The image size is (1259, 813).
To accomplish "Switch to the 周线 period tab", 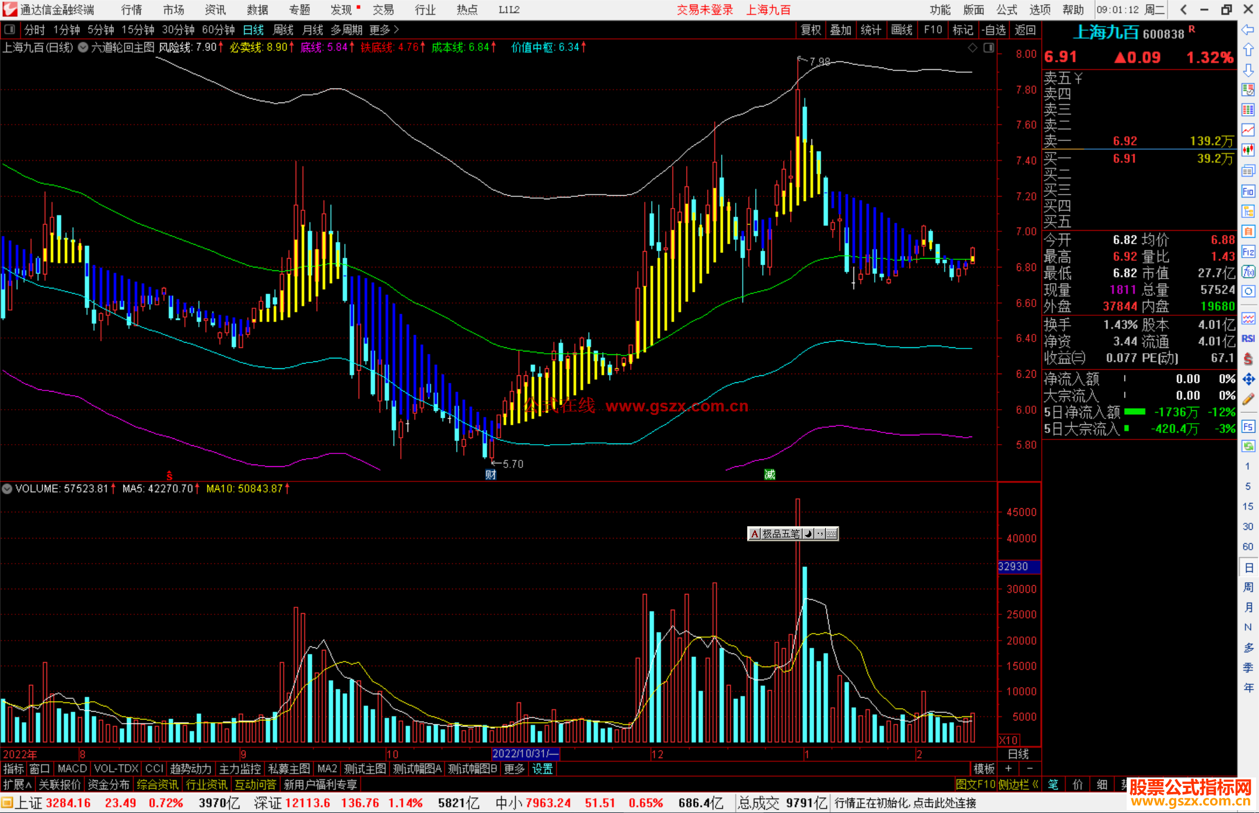I will [x=283, y=30].
